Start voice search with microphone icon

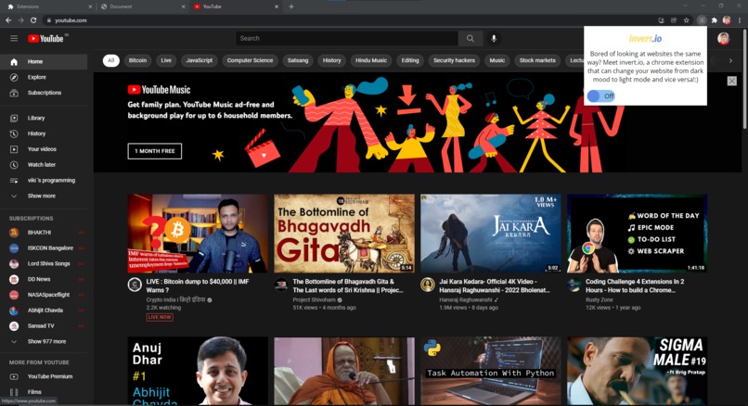(494, 38)
